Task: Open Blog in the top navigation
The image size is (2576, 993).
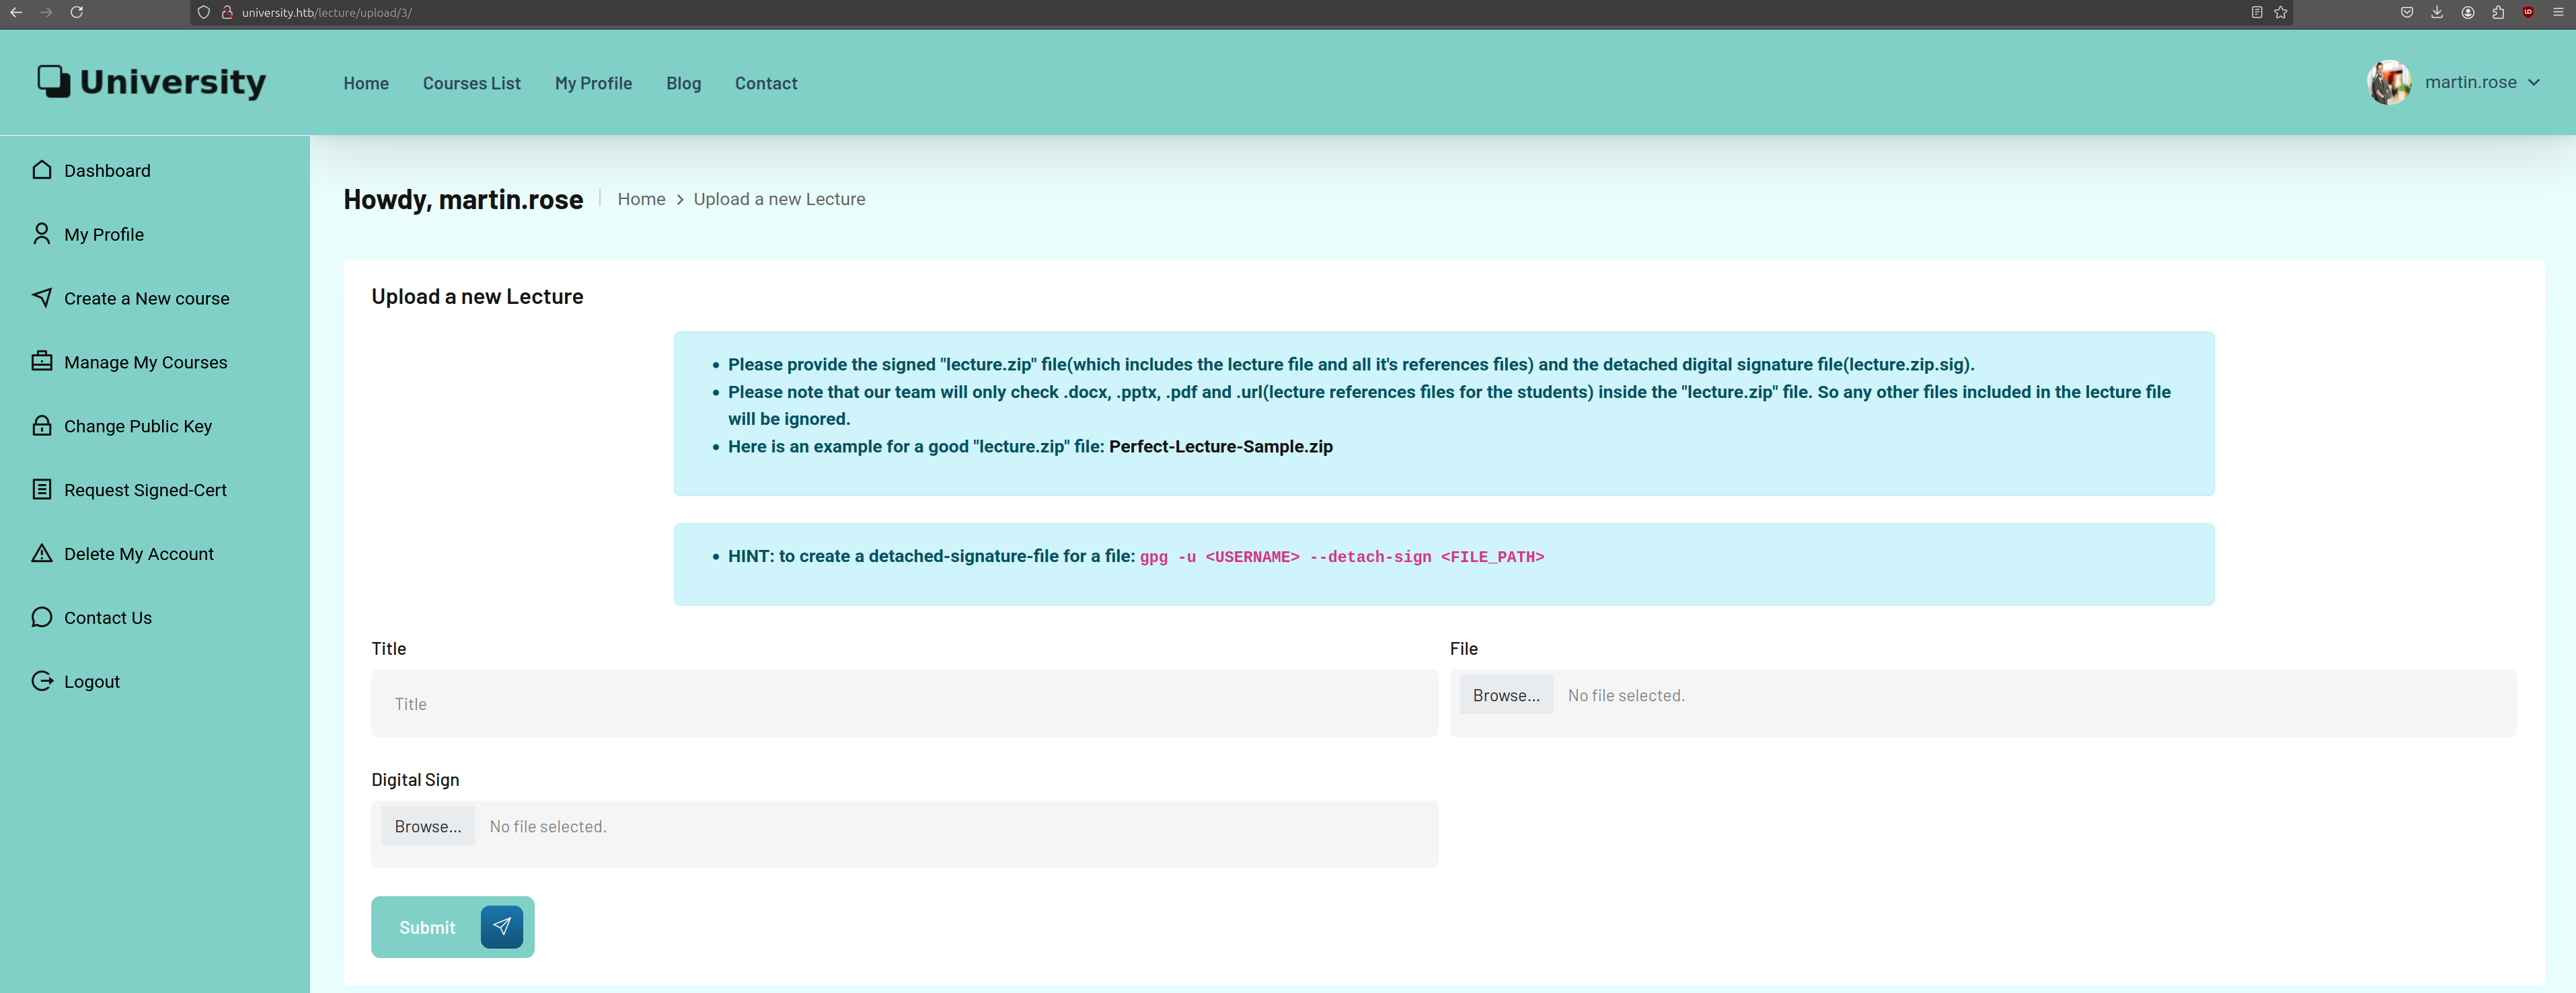Action: pos(684,83)
